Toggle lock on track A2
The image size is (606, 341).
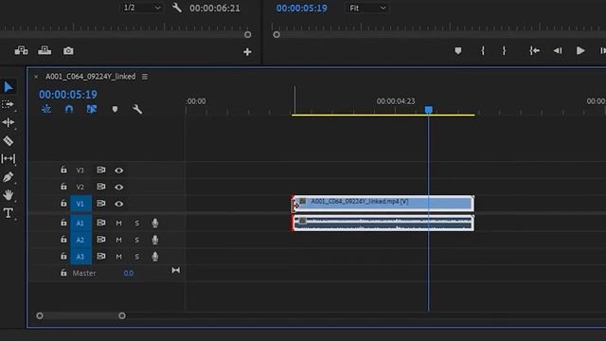pyautogui.click(x=63, y=240)
